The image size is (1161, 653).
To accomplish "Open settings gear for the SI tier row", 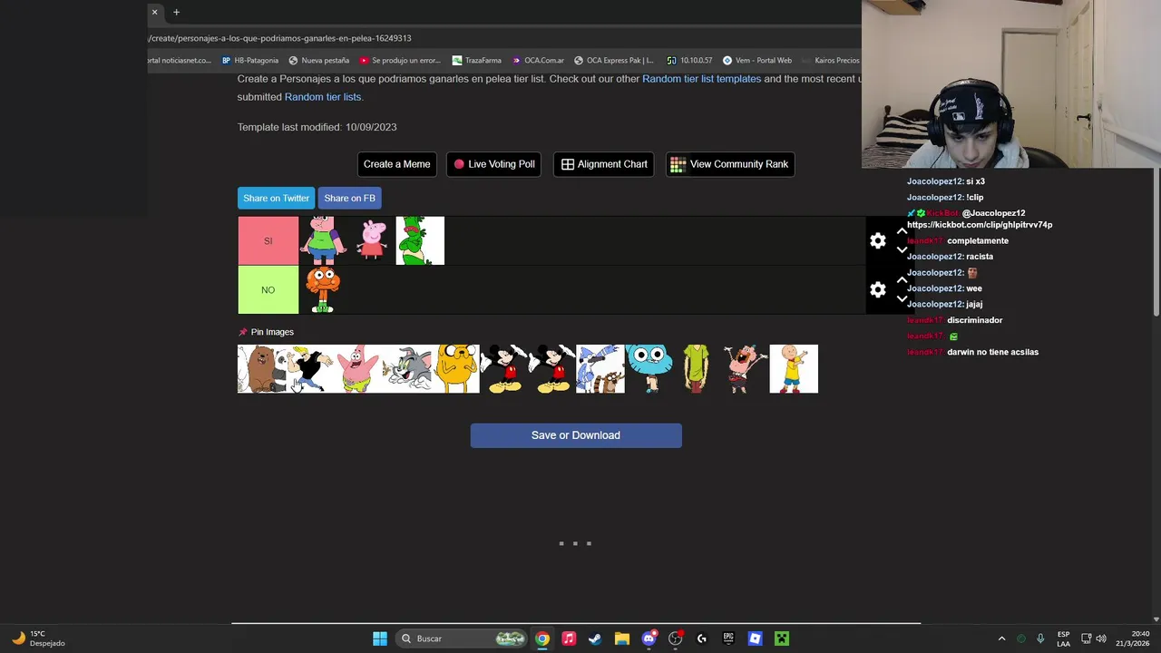I will (x=877, y=240).
